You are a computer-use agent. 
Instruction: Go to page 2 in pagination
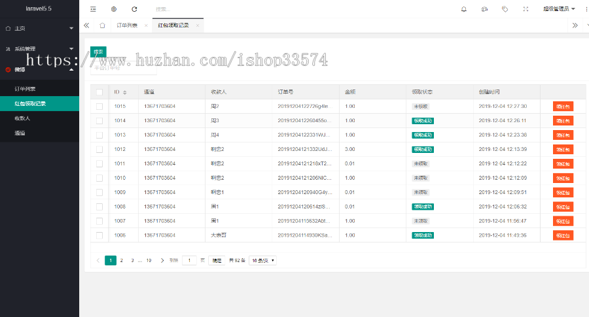pos(121,260)
